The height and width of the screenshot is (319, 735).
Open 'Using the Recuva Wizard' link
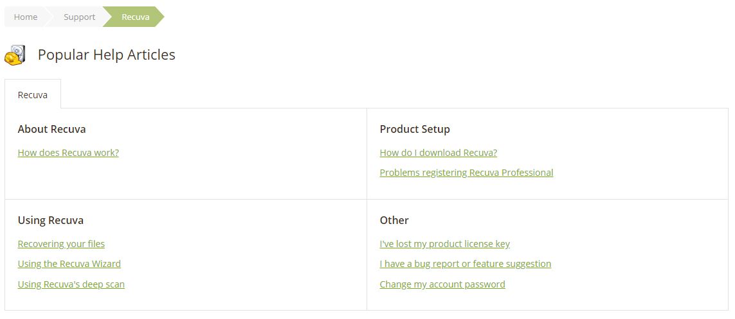point(69,264)
